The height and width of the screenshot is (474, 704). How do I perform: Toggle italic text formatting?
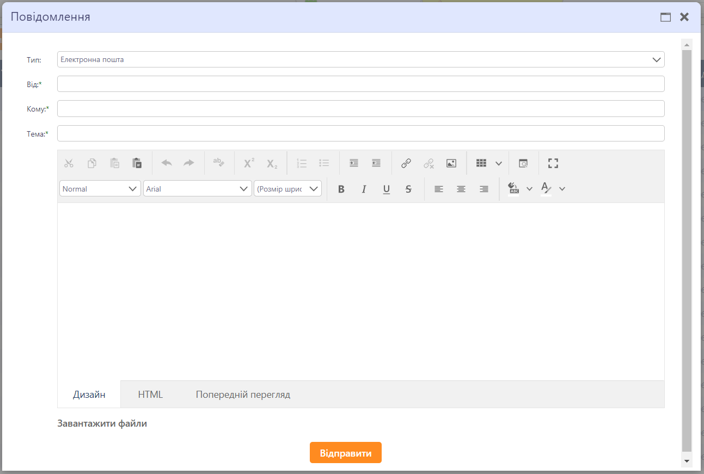click(364, 189)
